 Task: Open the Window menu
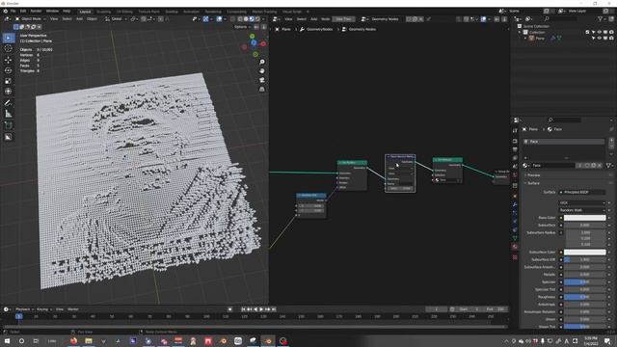52,12
